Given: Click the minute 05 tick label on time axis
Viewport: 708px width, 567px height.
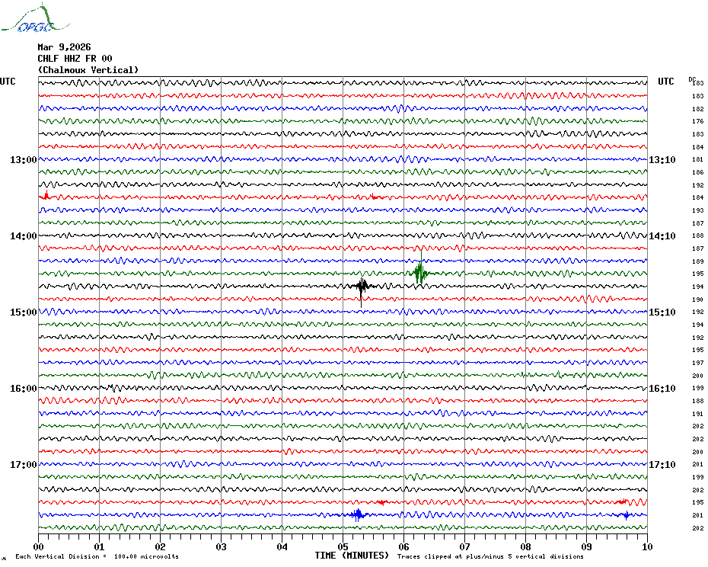Looking at the screenshot, I should (x=343, y=547).
